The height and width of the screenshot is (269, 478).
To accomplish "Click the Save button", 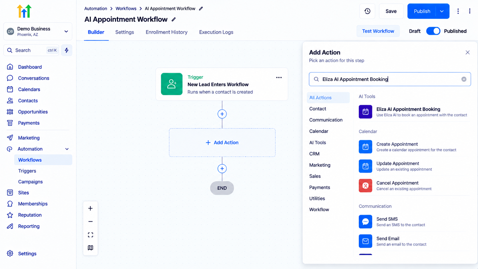I will tap(391, 11).
